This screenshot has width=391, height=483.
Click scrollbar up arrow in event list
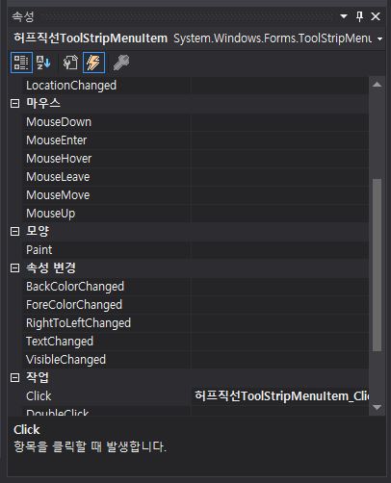click(x=377, y=85)
